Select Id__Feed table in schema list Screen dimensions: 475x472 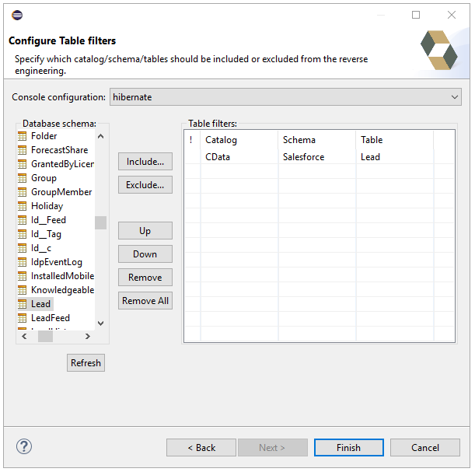pyautogui.click(x=48, y=220)
